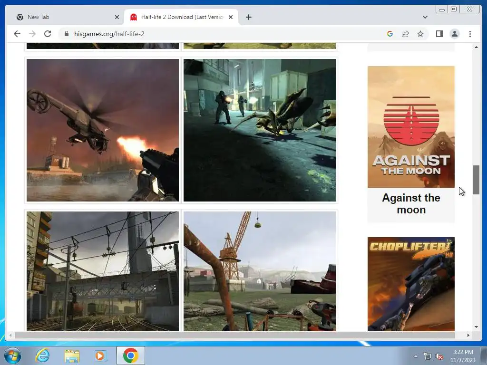Viewport: 487px width, 365px height.
Task: Open Windows Explorer from taskbar
Action: [72, 355]
